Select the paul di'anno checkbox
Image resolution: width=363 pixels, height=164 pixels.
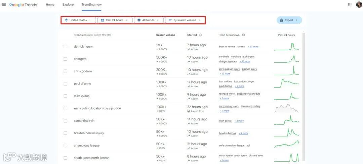(66, 84)
